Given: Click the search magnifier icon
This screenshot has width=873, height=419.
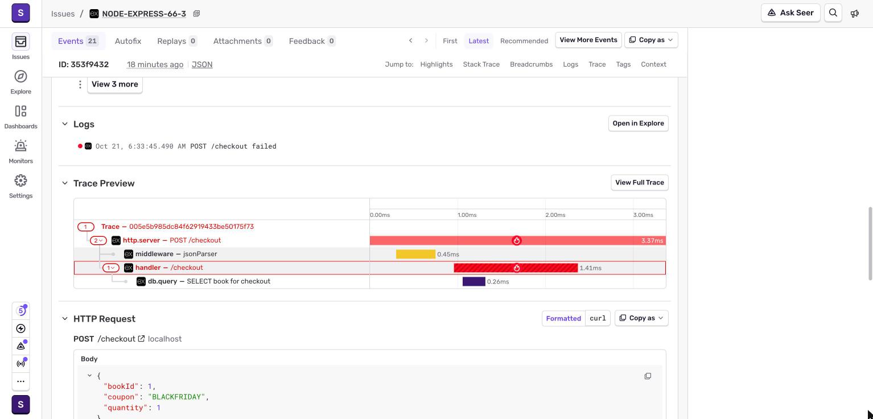Looking at the screenshot, I should (x=833, y=13).
